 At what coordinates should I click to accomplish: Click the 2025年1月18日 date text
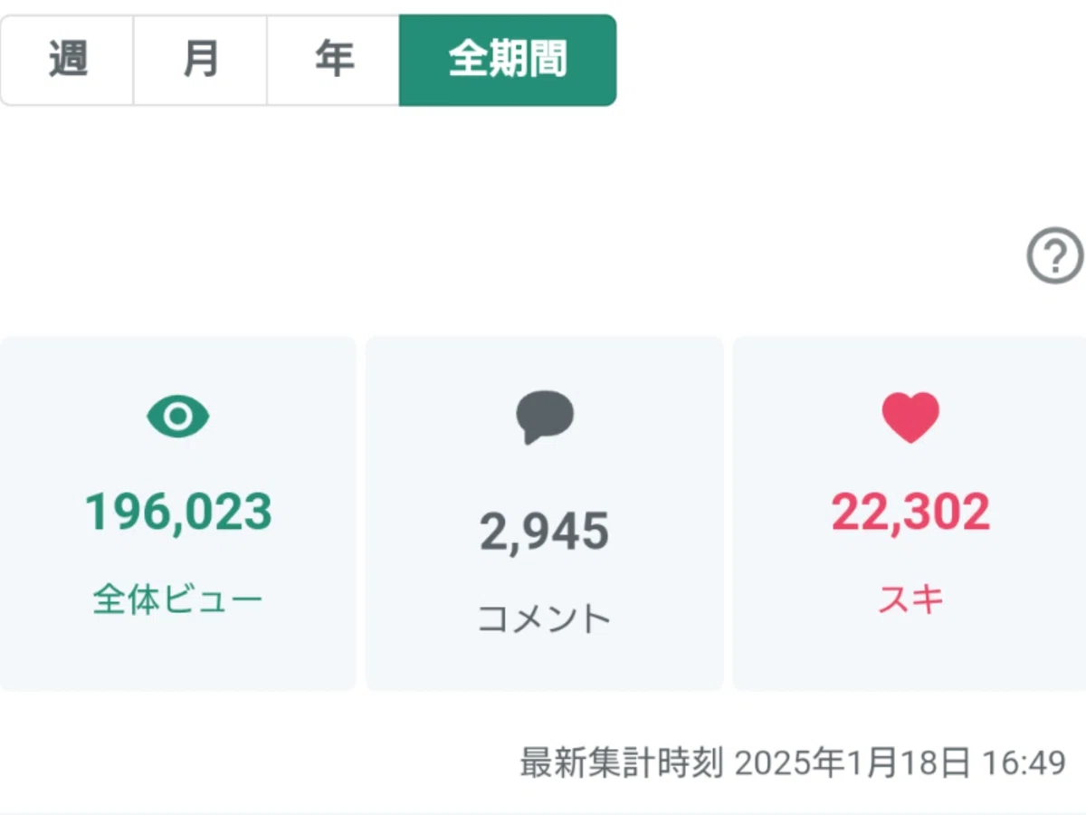point(853,762)
